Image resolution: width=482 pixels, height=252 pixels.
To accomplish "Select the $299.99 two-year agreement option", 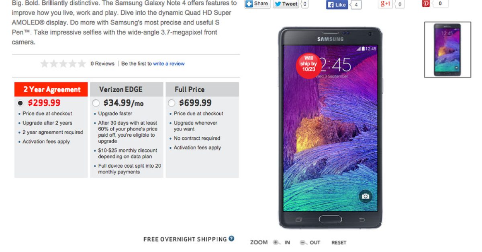I will point(20,103).
